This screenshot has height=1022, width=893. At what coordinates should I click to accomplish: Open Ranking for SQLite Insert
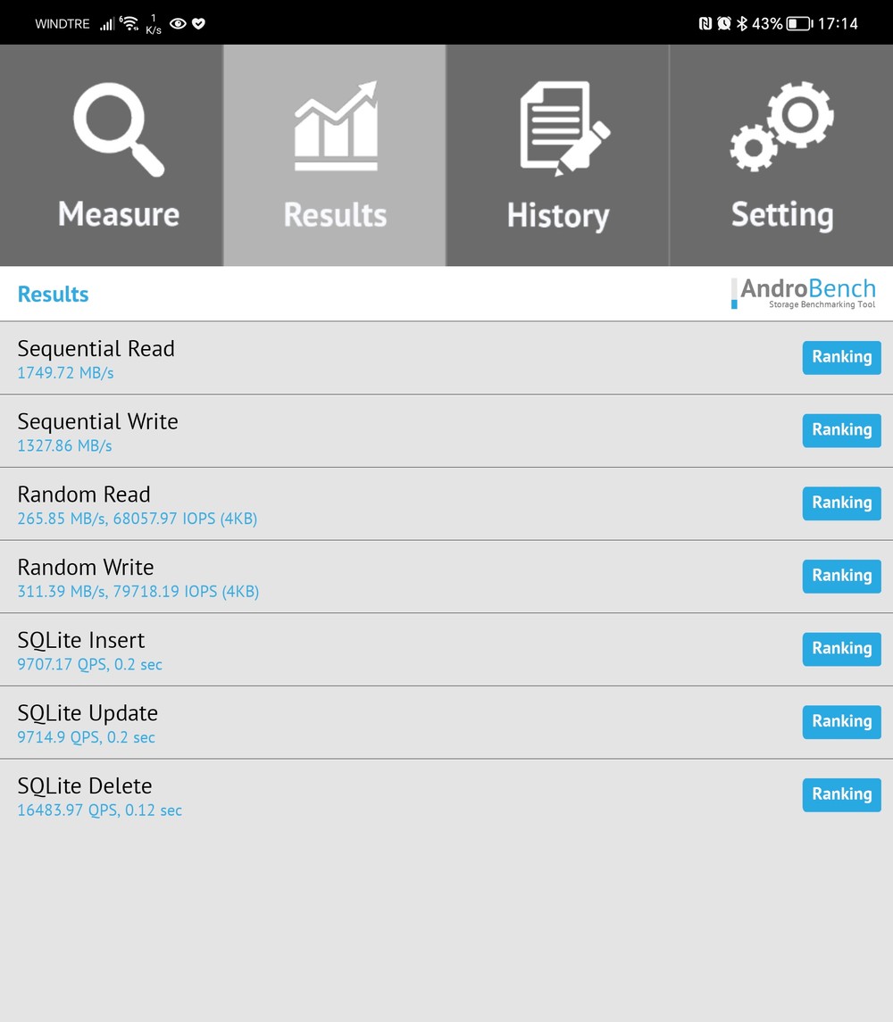pos(841,649)
